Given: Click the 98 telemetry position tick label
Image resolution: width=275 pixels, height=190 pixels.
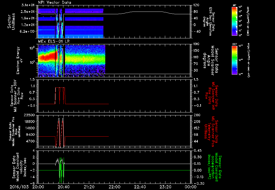Looking at the screenshot, I should (x=196, y=135).
